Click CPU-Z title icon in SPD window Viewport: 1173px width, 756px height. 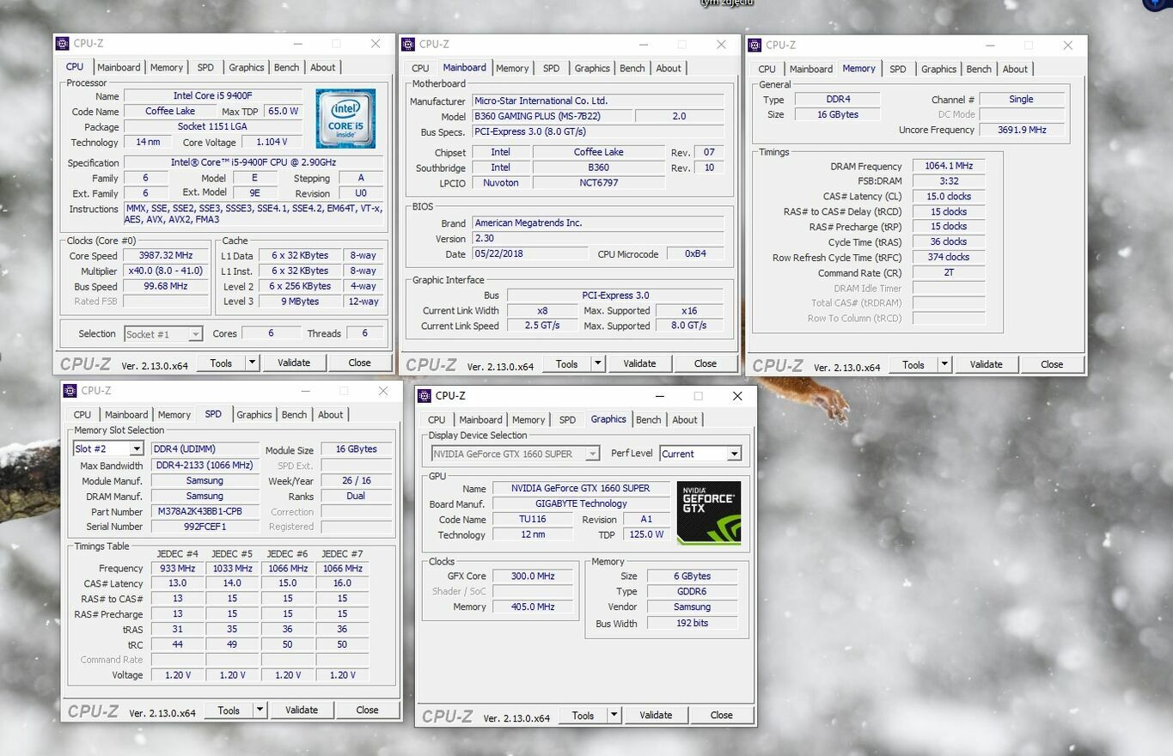70,391
